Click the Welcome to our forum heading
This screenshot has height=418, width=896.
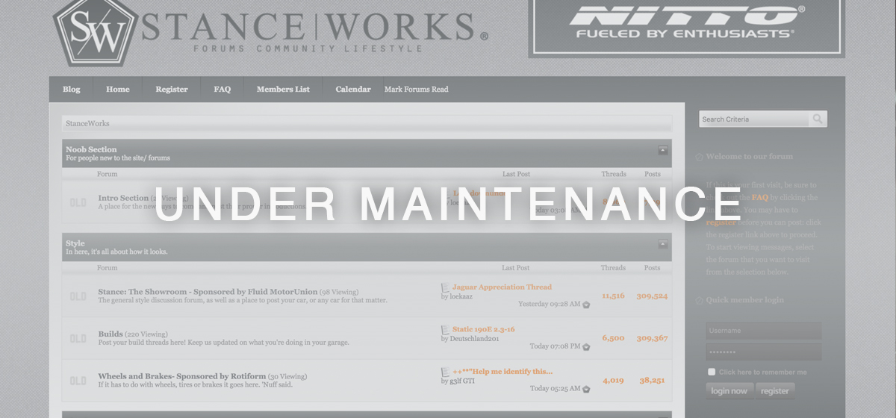(749, 157)
